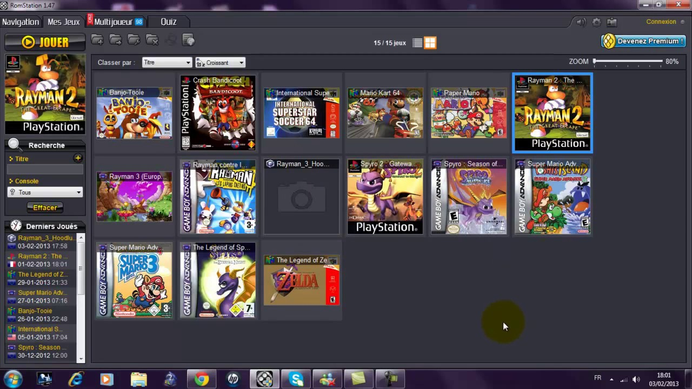Click the sound speaker icon
Image resolution: width=692 pixels, height=389 pixels.
click(x=581, y=22)
